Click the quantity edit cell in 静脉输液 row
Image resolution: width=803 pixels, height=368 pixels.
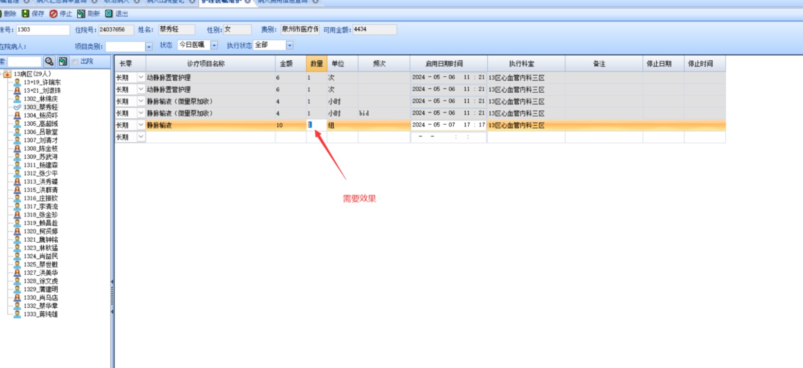click(x=316, y=125)
